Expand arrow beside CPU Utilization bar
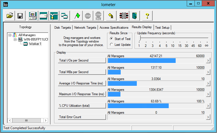This screenshot has width=217, height=133. point(208,106)
